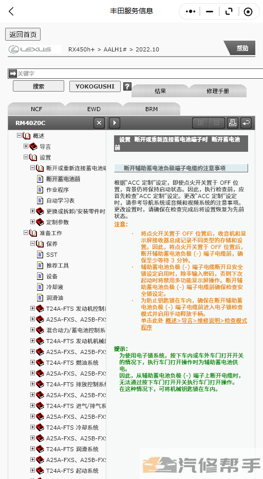
Task: Click the question mark help icon
Action: (x=127, y=86)
